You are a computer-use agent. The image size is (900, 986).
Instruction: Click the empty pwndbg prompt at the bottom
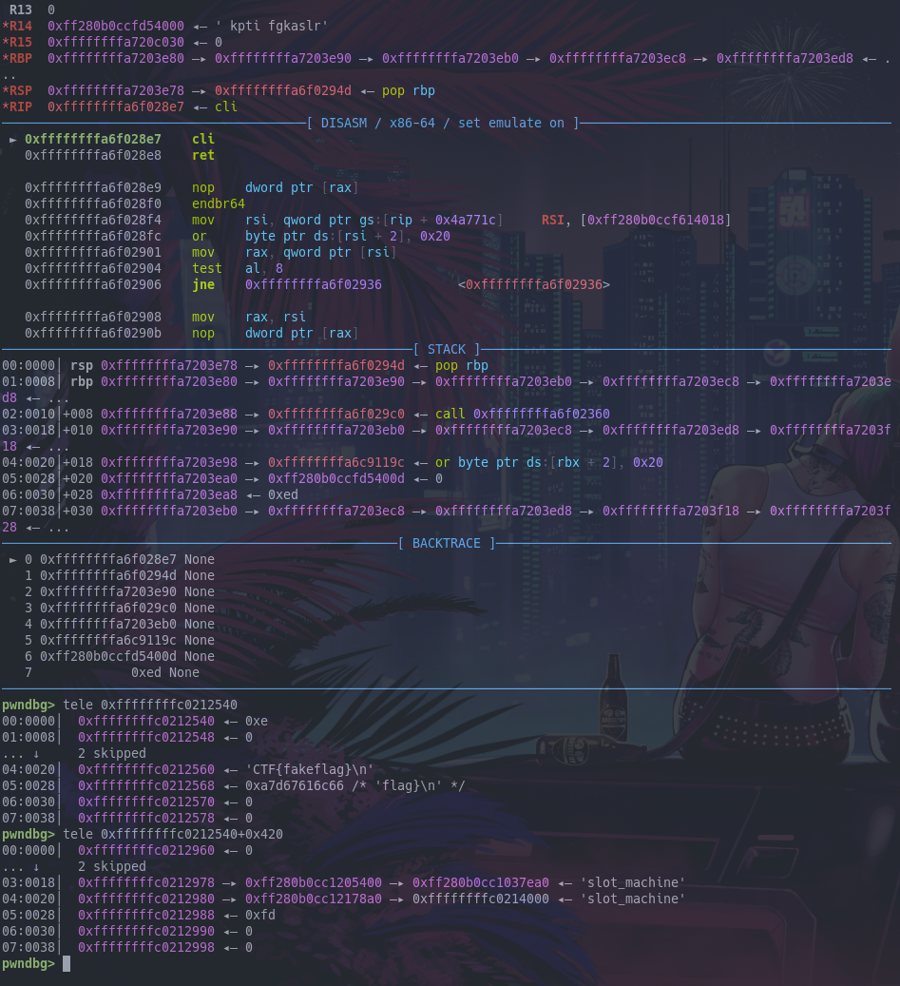[67, 963]
